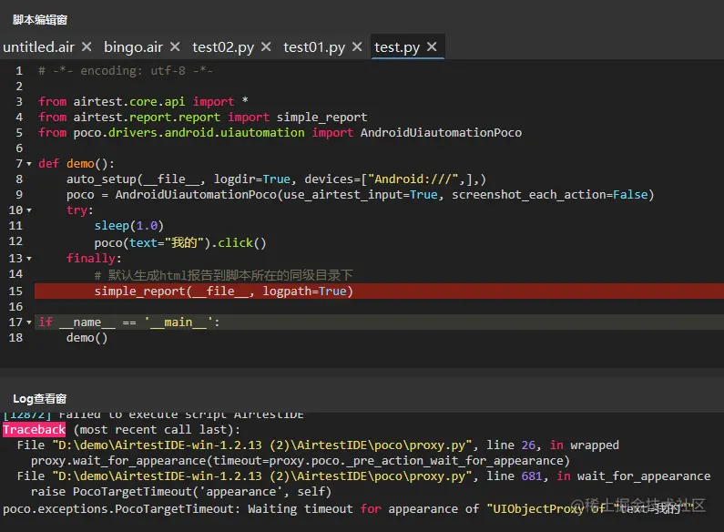This screenshot has width=724, height=532.
Task: Close the untitled.air tab
Action: pos(87,46)
